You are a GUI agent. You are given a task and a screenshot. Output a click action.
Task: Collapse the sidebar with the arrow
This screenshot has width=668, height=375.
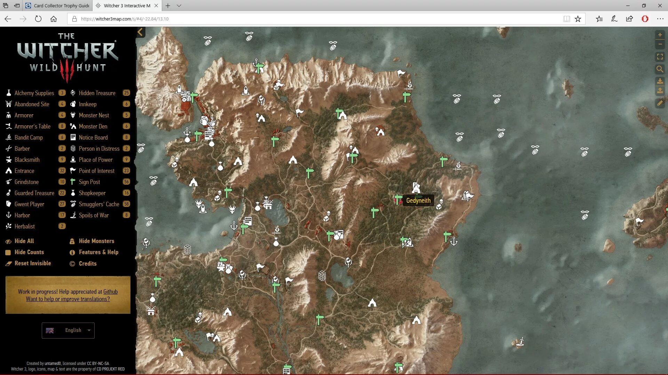point(140,32)
